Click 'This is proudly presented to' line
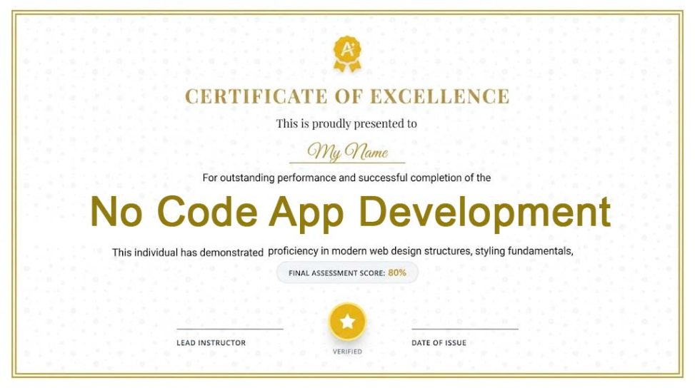The height and width of the screenshot is (388, 695). [x=346, y=123]
